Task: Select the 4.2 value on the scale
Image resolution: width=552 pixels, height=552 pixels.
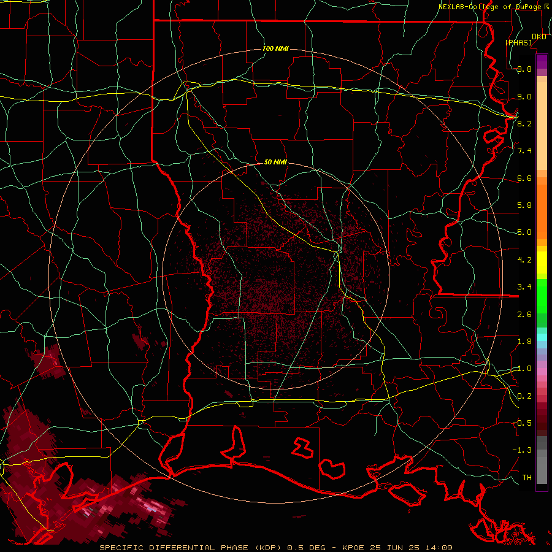Action: pos(524,260)
